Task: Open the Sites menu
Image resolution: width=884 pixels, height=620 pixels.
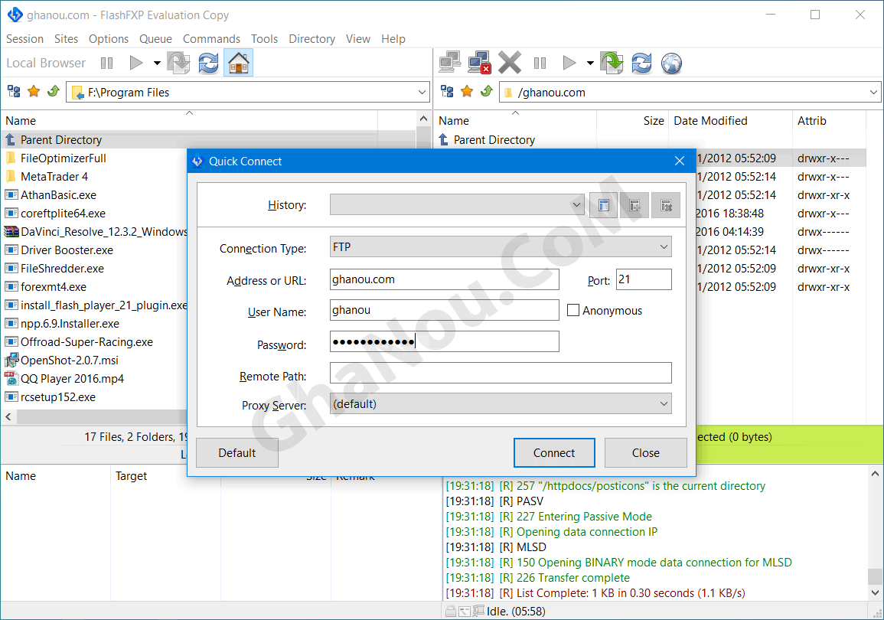Action: tap(66, 39)
